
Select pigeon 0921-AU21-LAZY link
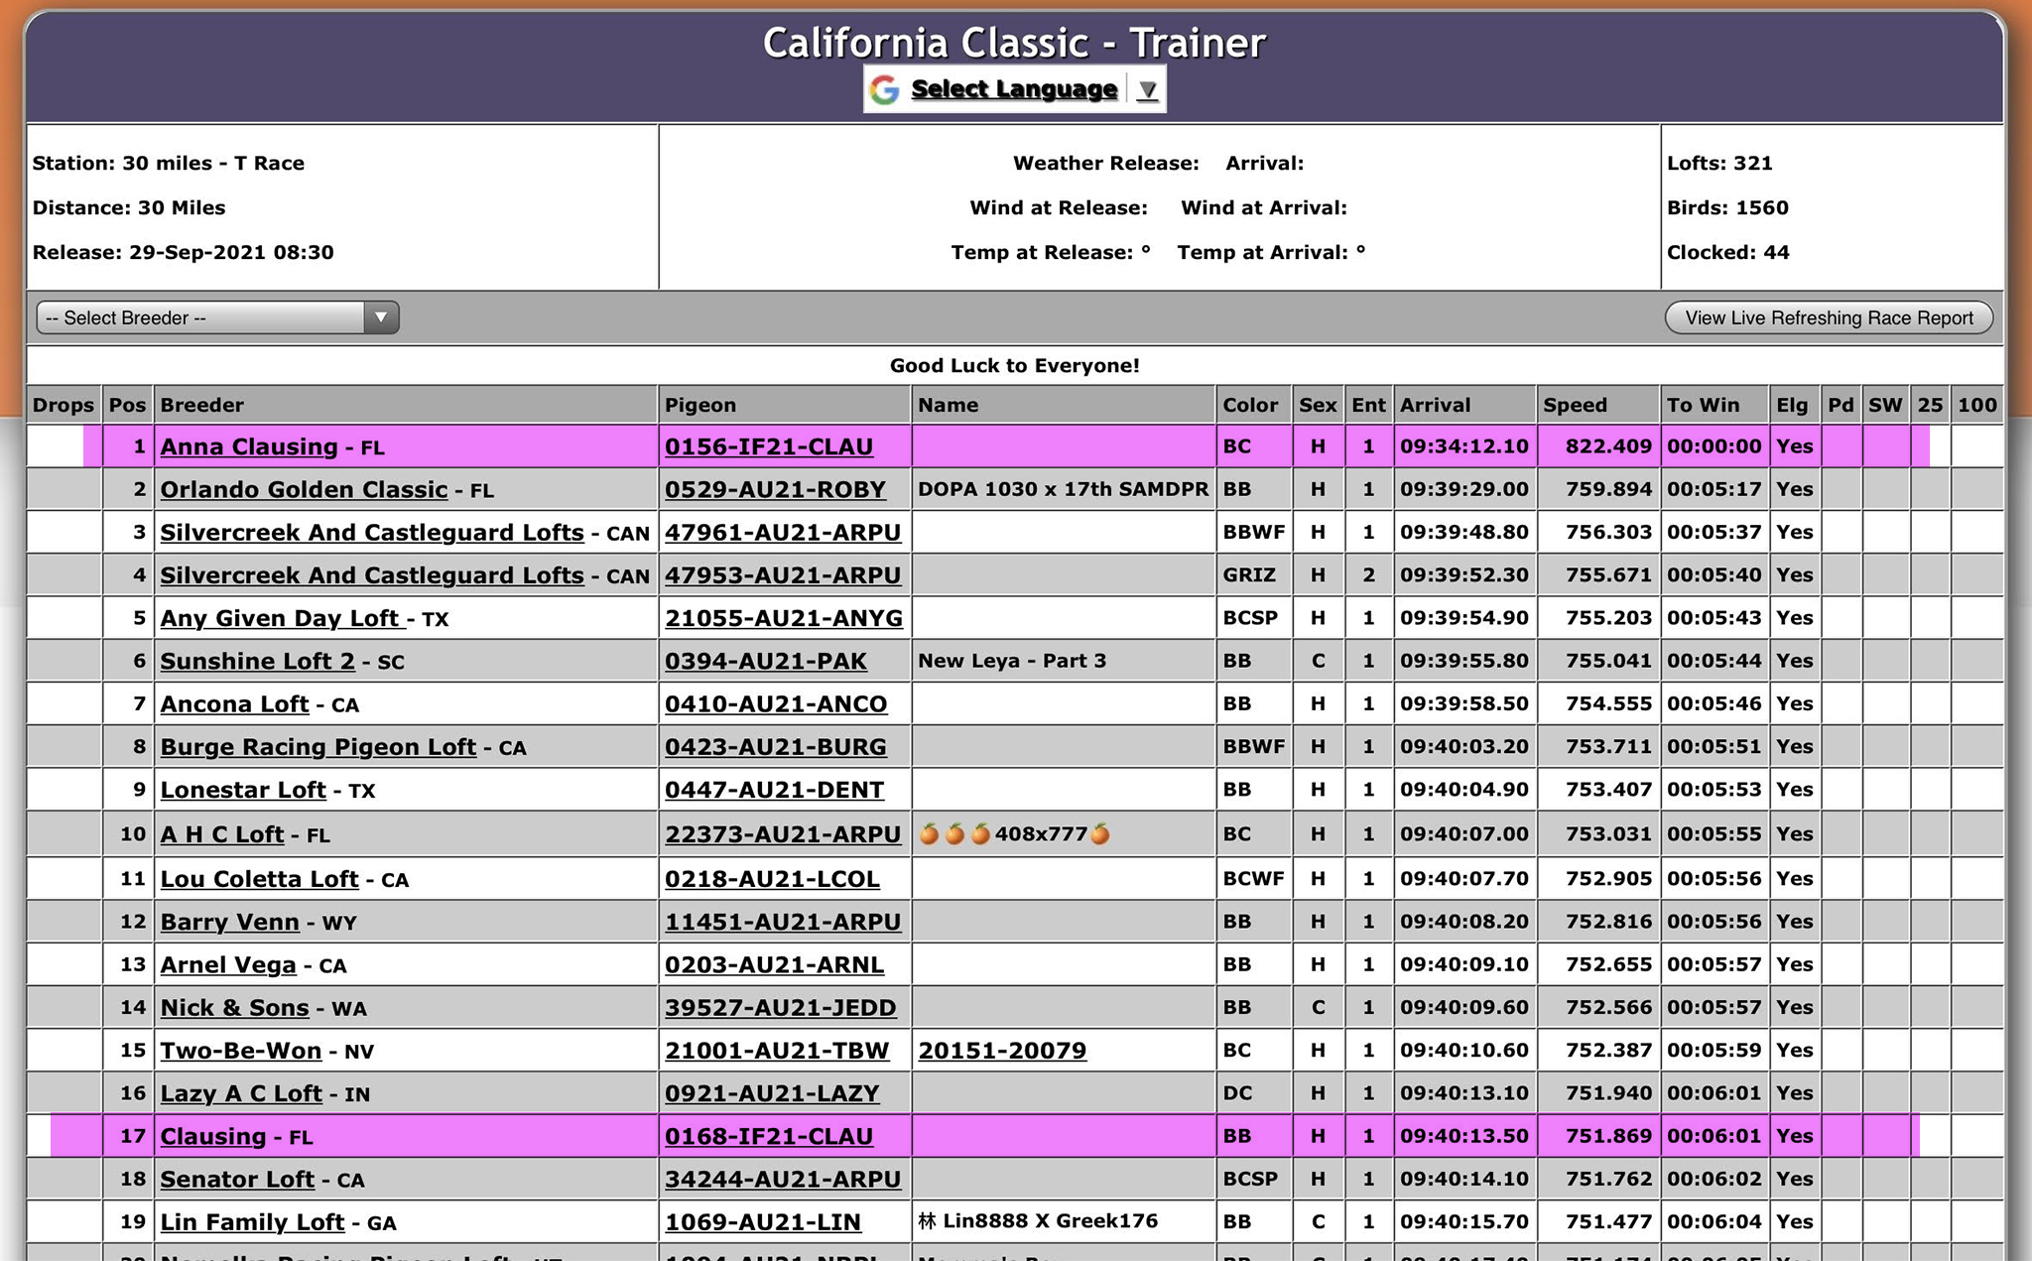click(771, 1093)
